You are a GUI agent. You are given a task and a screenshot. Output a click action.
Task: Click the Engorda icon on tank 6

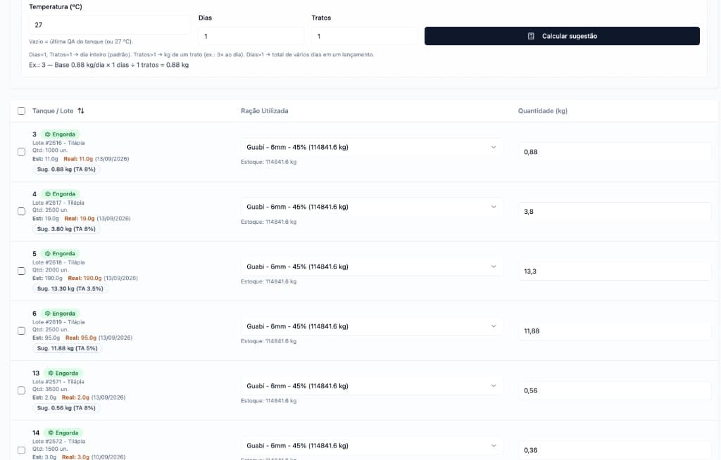coord(47,314)
